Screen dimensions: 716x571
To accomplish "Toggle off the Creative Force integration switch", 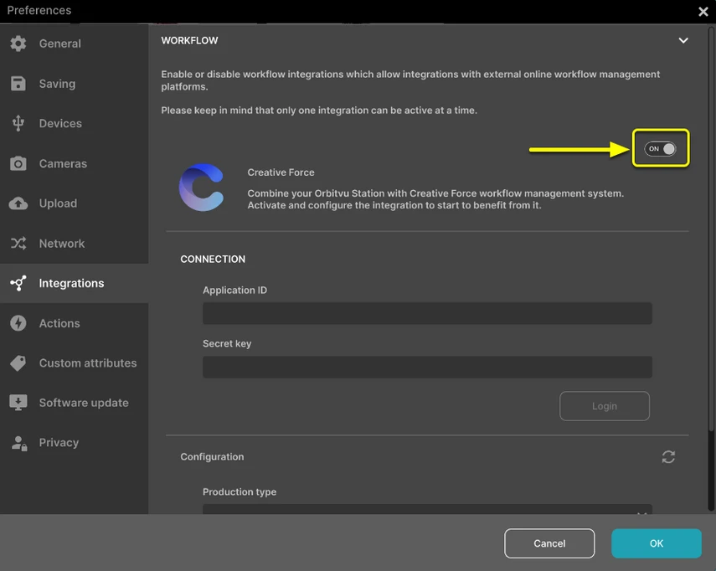I will click(660, 149).
